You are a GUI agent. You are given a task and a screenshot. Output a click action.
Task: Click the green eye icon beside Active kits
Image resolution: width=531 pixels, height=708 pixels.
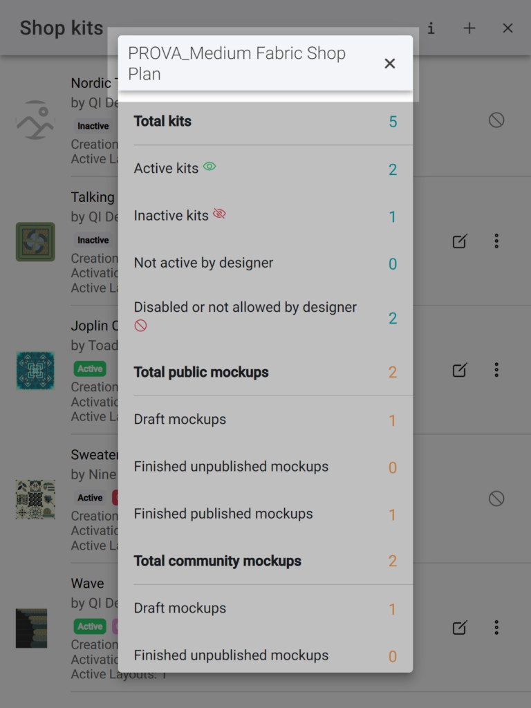209,167
